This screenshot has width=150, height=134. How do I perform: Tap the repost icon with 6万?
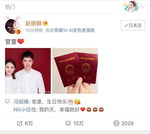[20, 123]
